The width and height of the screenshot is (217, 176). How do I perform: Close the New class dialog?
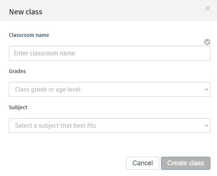207,8
